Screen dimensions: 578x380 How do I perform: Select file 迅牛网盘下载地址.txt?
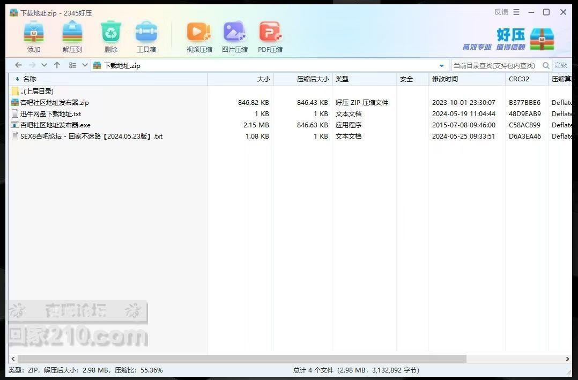[50, 114]
